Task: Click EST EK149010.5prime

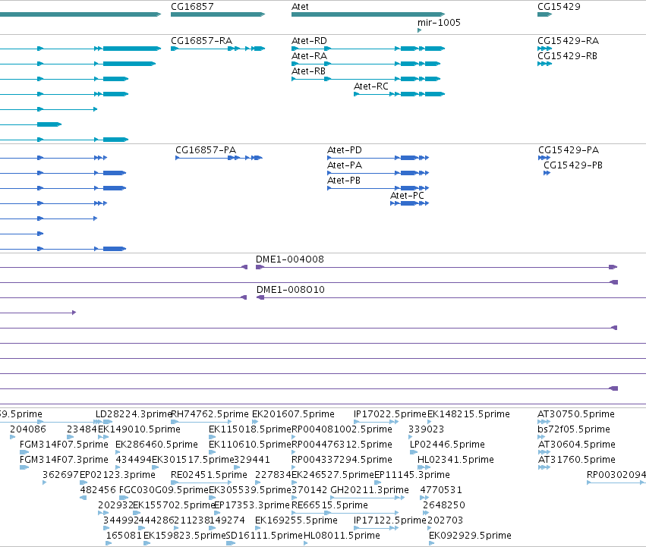Action: point(139,429)
